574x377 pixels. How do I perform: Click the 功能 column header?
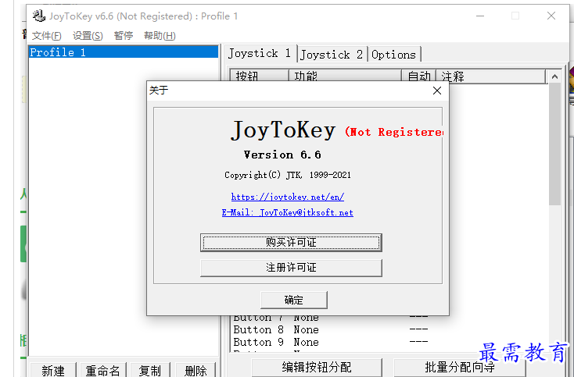coord(345,76)
